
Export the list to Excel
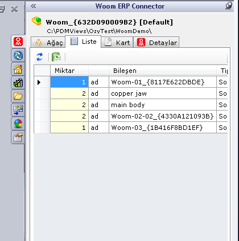[56, 57]
